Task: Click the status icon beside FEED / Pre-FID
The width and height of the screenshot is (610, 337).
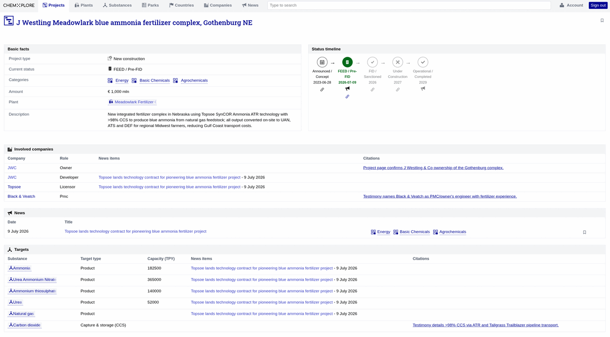Action: (110, 69)
